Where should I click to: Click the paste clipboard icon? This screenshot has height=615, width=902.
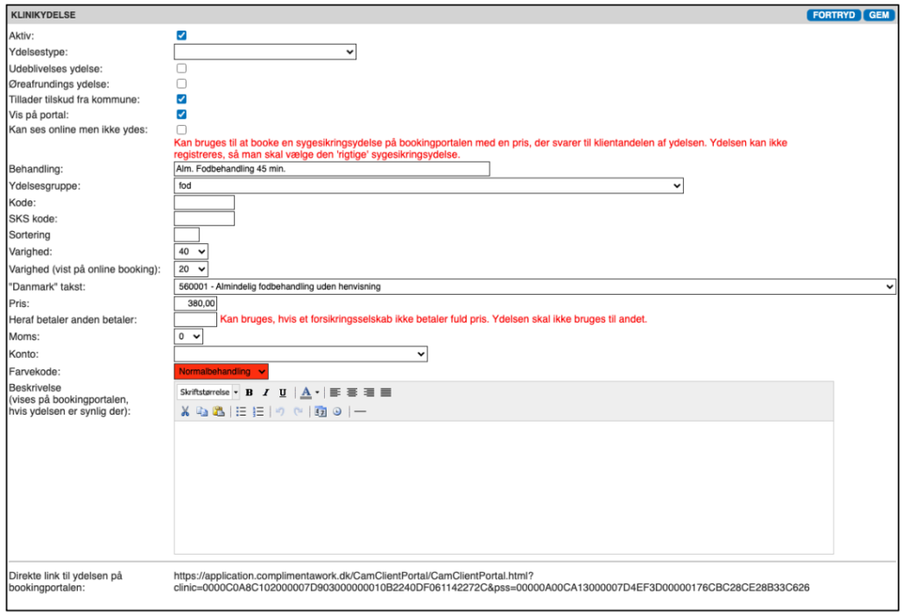tap(218, 411)
